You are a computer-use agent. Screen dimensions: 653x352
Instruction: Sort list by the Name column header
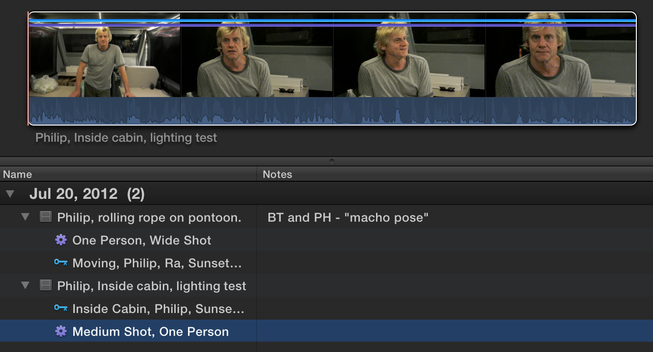(x=129, y=174)
